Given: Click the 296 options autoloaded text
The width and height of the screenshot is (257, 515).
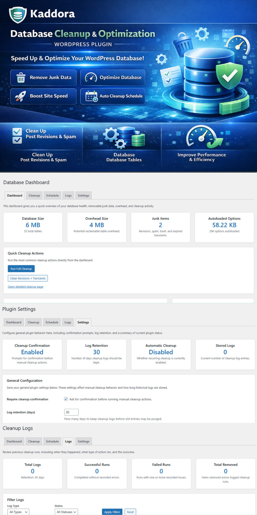Looking at the screenshot, I should [224, 231].
